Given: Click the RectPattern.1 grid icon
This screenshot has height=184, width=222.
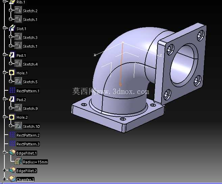Looking at the screenshot, I should tap(12, 90).
